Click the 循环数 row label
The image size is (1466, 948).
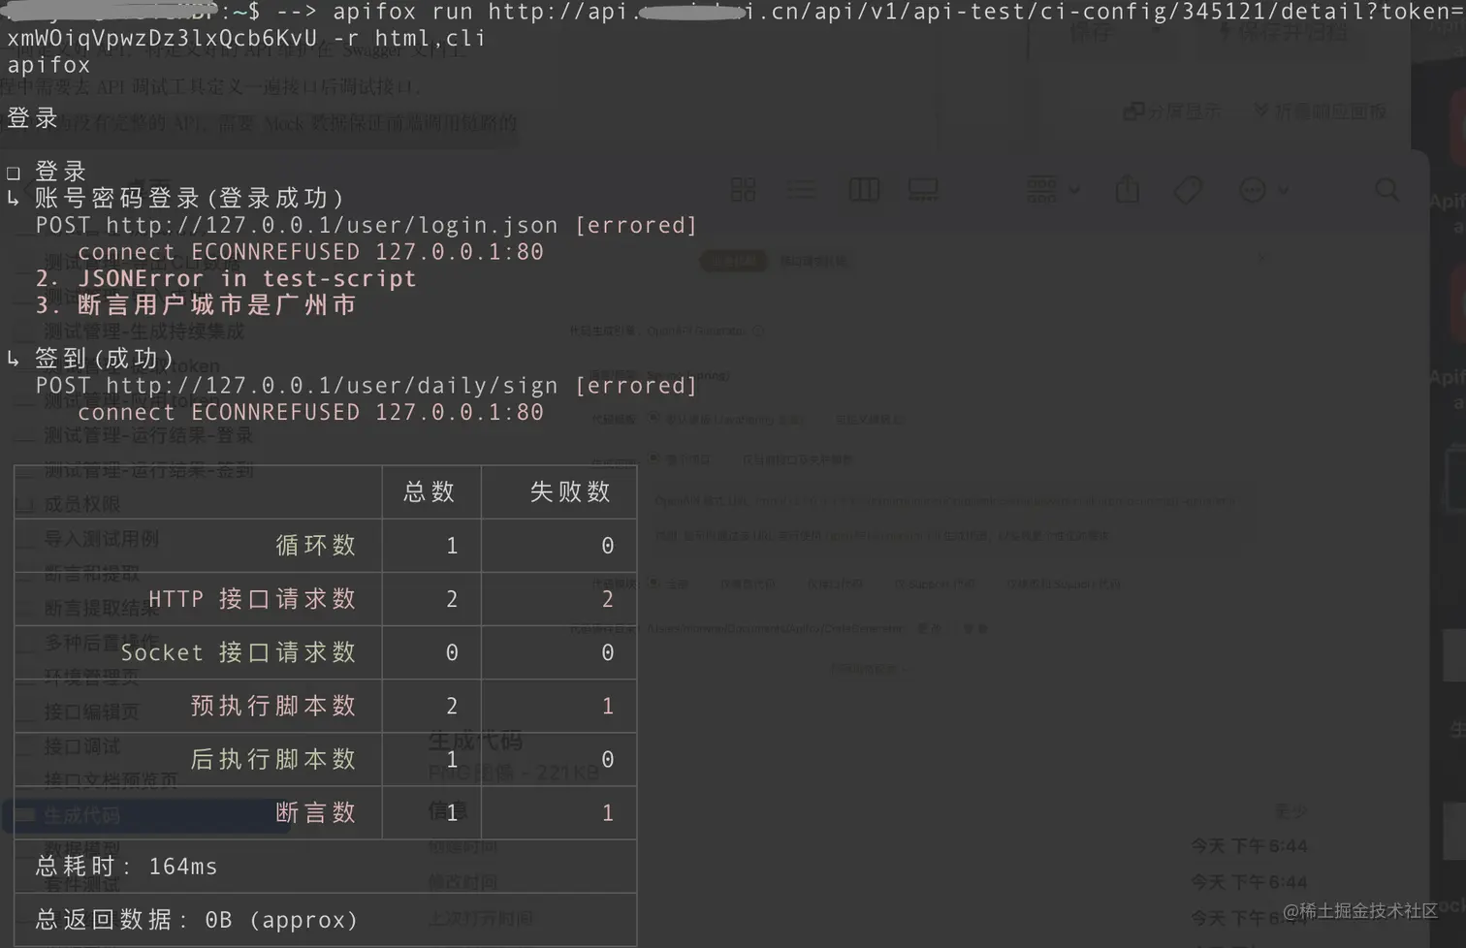(x=316, y=546)
